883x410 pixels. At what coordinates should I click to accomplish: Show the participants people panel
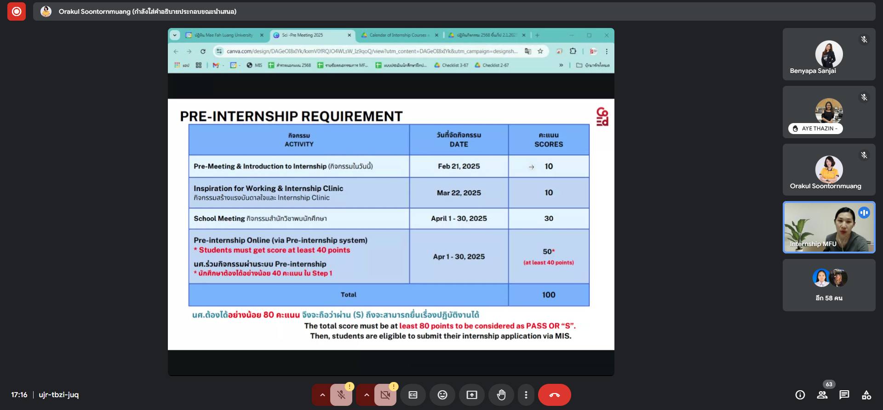click(822, 395)
